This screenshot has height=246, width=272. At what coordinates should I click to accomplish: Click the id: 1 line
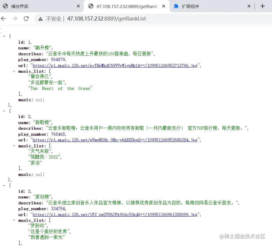(25, 42)
